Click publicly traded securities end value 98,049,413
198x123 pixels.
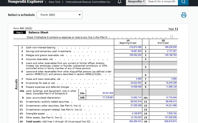point(171,101)
